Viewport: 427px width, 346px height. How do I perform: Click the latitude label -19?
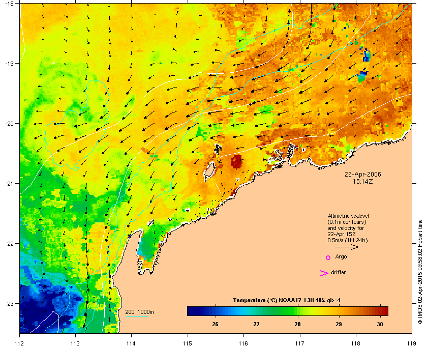click(9, 64)
